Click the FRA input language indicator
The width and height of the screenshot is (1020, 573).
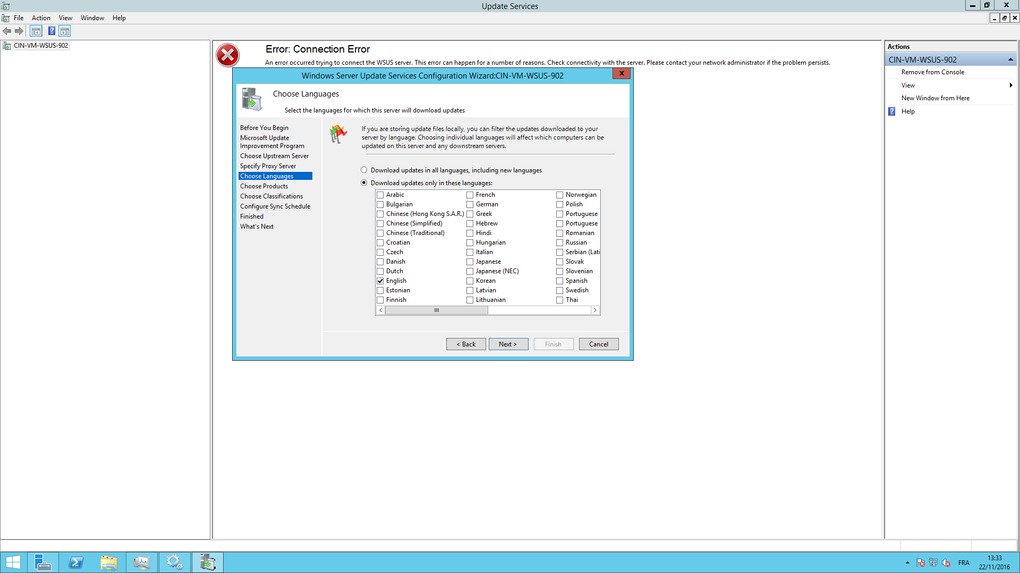pyautogui.click(x=964, y=563)
